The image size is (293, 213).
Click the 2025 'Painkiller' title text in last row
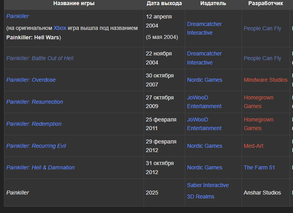tap(18, 193)
